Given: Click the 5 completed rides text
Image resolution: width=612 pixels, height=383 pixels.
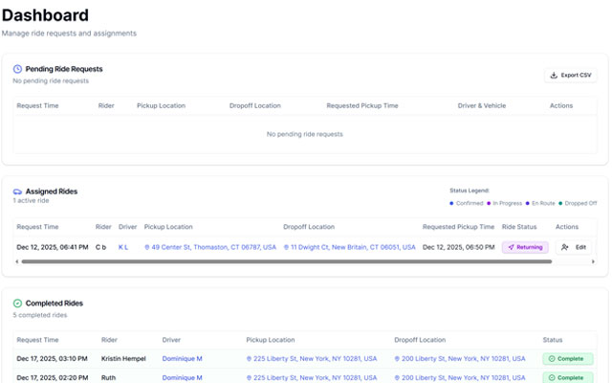Looking at the screenshot, I should click(40, 315).
